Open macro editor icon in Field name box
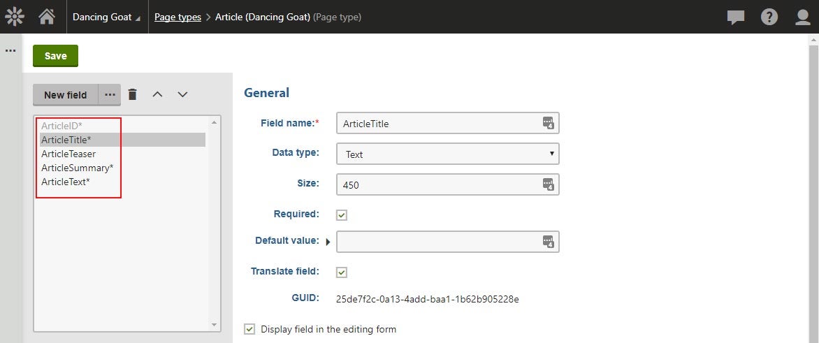819x343 pixels. (548, 123)
